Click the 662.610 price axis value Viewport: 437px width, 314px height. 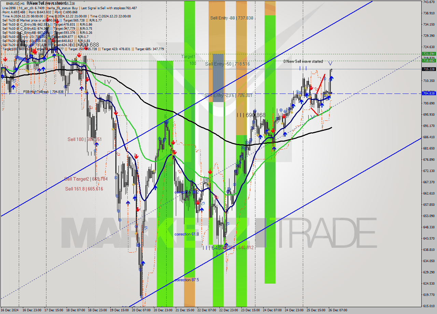(x=429, y=194)
